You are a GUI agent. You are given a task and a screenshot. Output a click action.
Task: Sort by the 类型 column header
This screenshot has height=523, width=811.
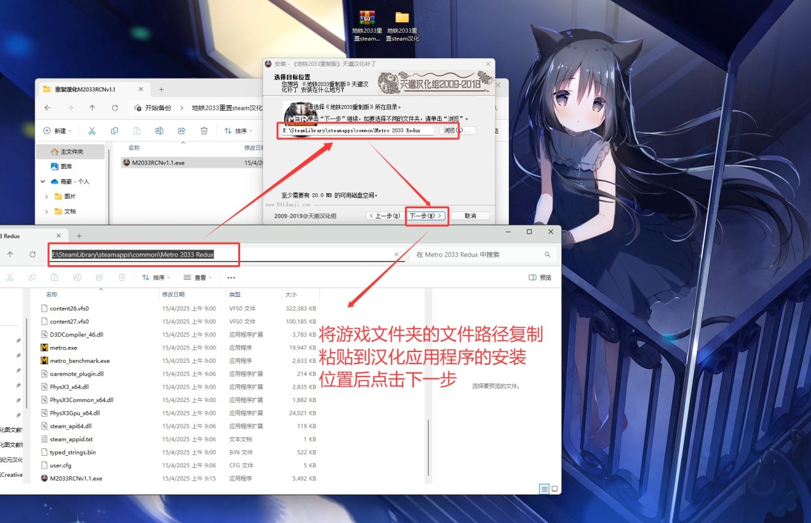click(253, 294)
